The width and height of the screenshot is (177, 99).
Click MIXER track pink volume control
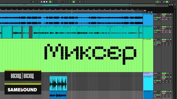[x=164, y=41]
